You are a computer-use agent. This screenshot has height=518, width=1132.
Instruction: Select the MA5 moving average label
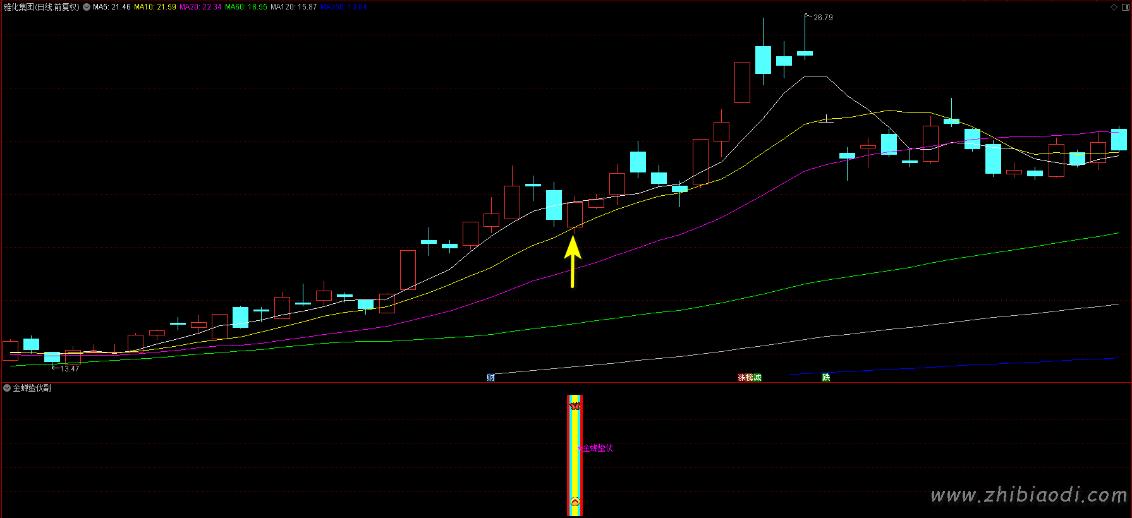tap(112, 8)
